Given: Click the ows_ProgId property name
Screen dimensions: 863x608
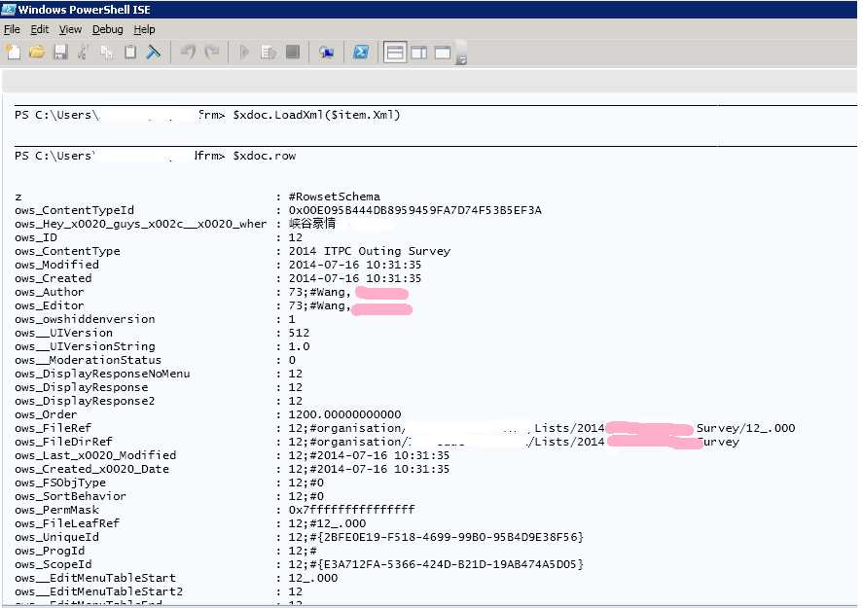Looking at the screenshot, I should [x=50, y=551].
